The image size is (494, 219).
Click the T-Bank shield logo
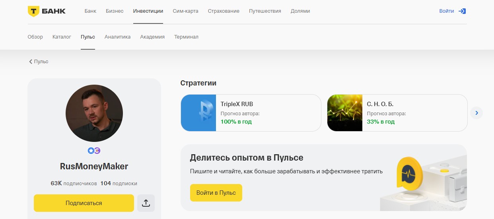pyautogui.click(x=33, y=11)
